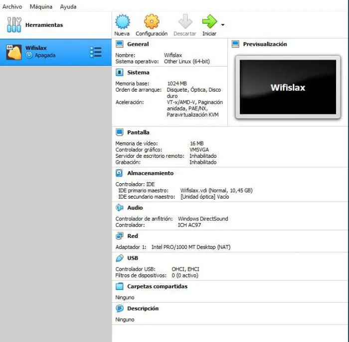The image size is (349, 342).
Task: Click the 0 (0 activo) filters value
Action: (x=185, y=275)
